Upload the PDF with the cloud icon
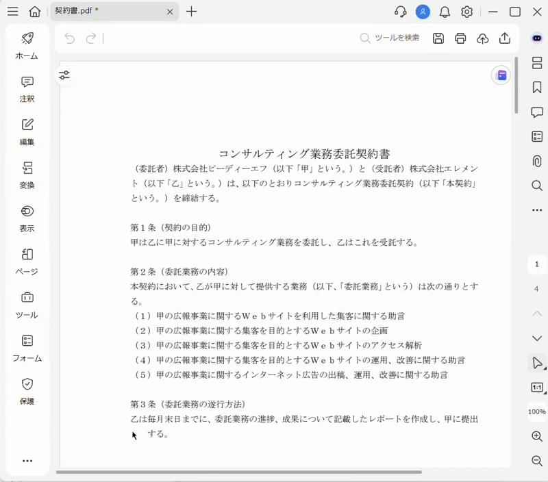The image size is (548, 482). point(482,38)
